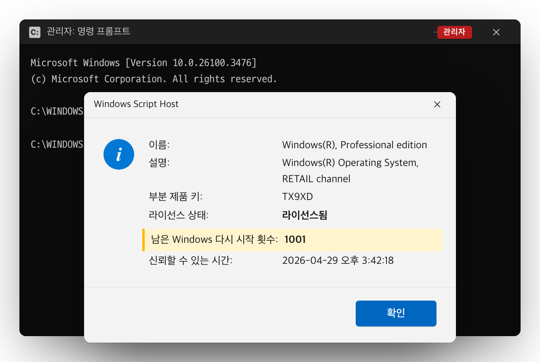Click the 1001 rearm count value
Viewport: 540px width, 362px height.
pos(295,240)
